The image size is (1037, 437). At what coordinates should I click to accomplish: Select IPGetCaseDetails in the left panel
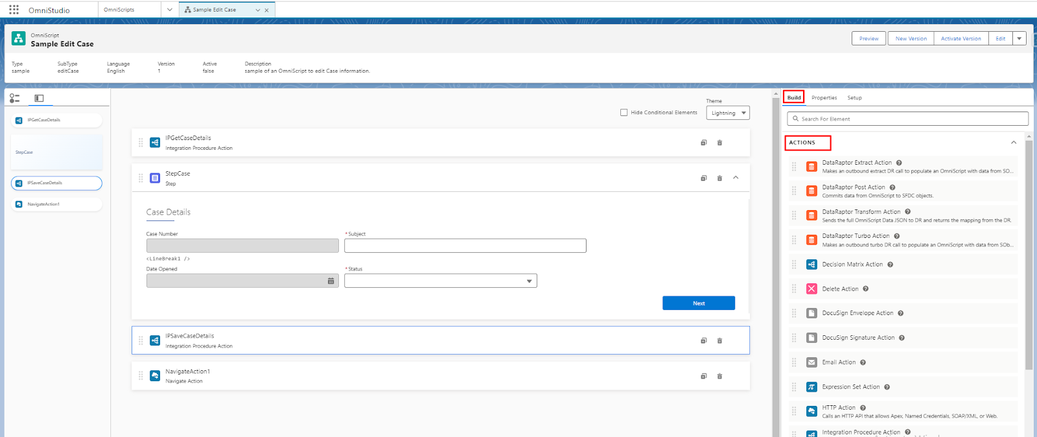(x=56, y=120)
